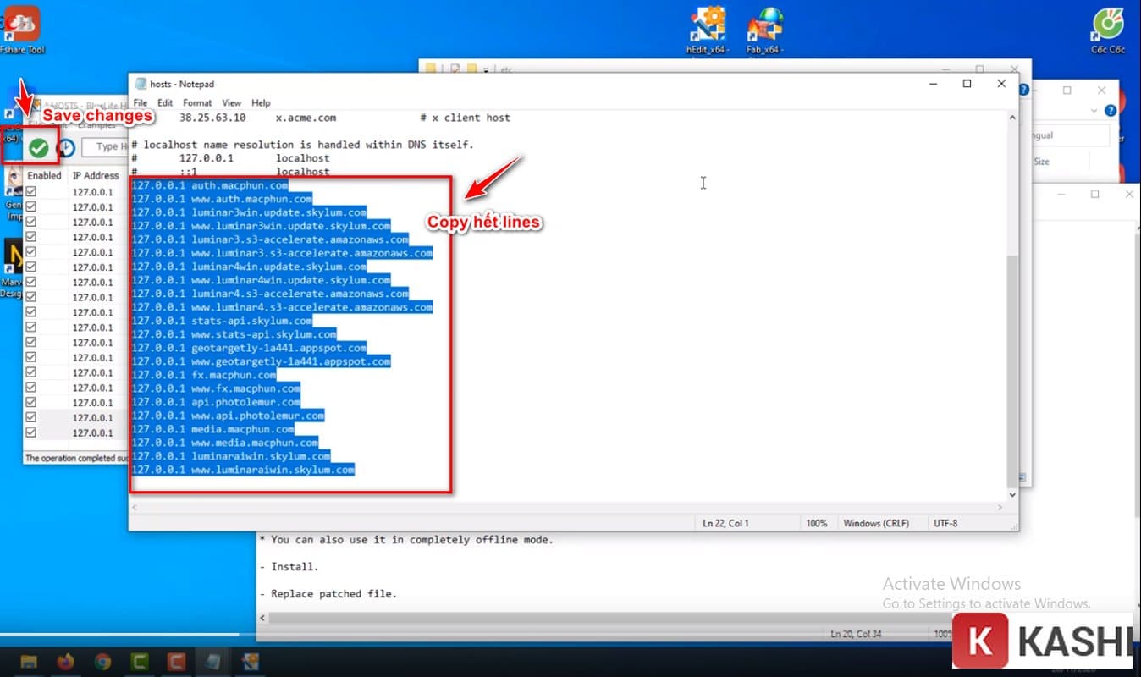Click the Ln 22, Col 1 status entry
This screenshot has height=677, width=1141.
tap(725, 523)
